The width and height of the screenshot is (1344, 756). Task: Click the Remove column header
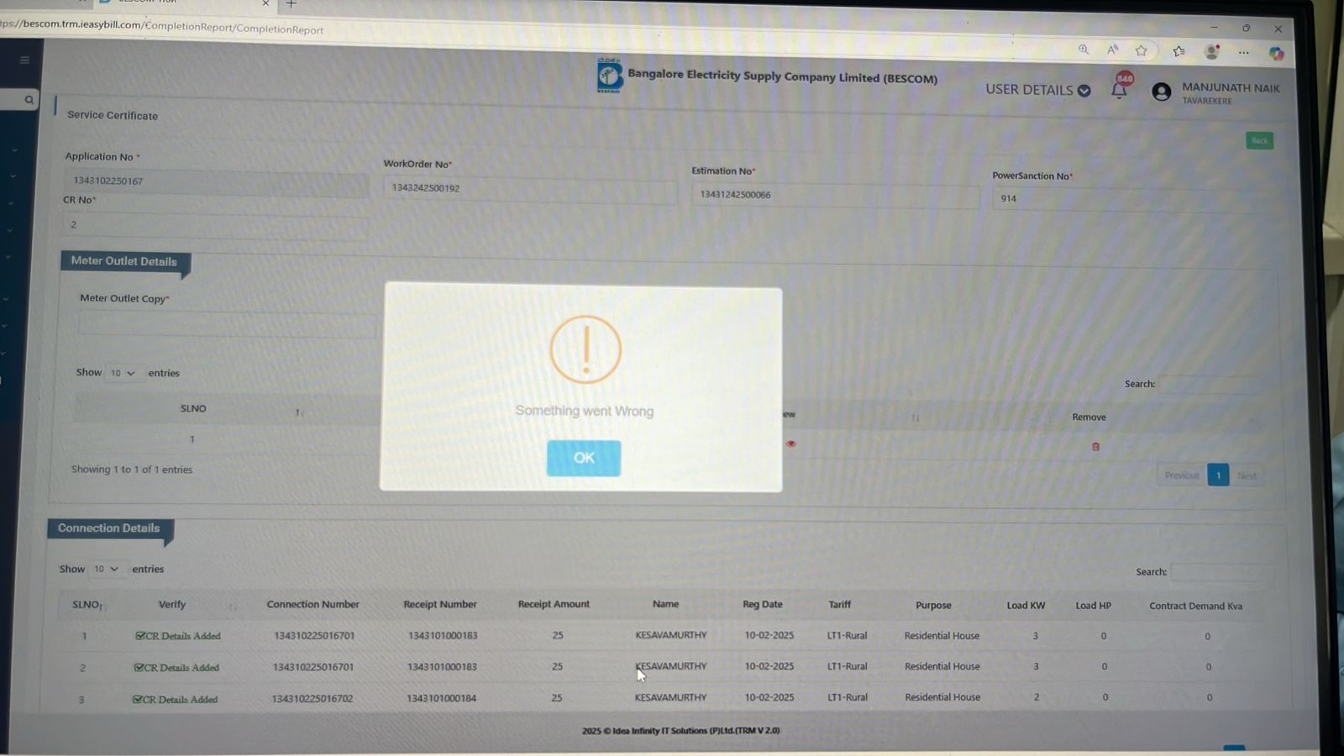[1089, 417]
